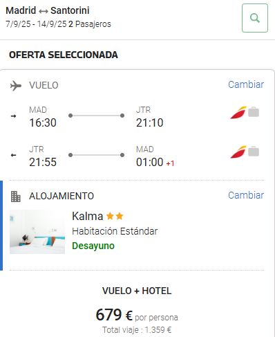
Task: Click Cambiar link in the VUELO section
Action: pyautogui.click(x=246, y=84)
